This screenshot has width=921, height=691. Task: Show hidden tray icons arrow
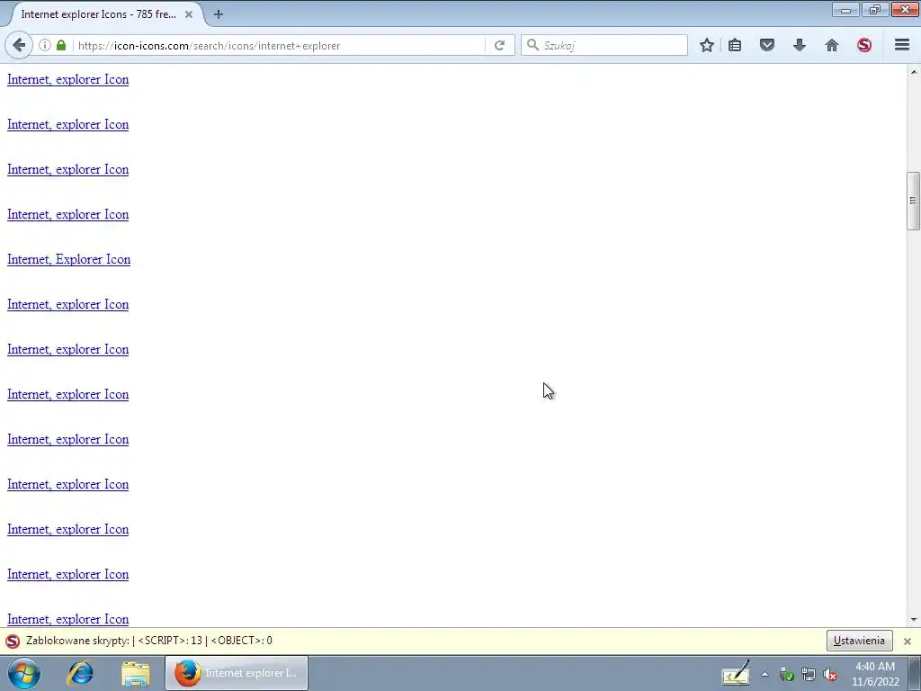(765, 675)
